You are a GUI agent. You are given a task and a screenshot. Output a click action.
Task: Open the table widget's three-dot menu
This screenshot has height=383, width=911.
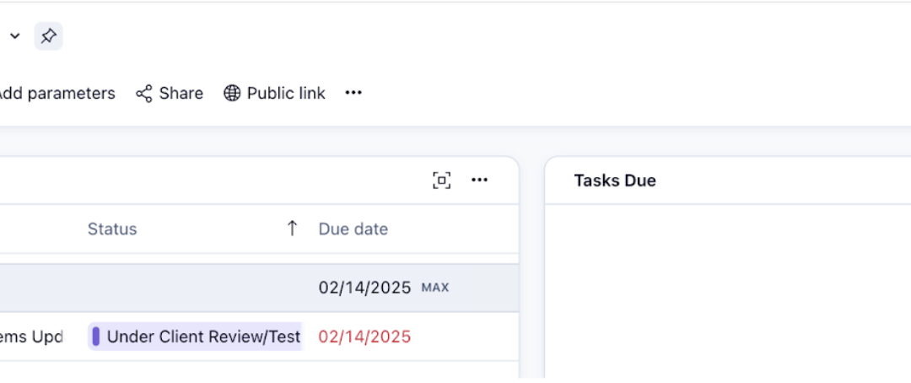[480, 180]
